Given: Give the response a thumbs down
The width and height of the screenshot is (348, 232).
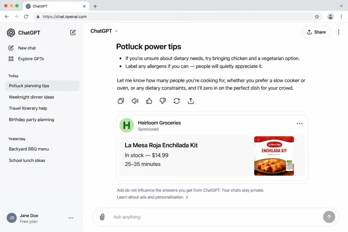Looking at the screenshot, I should [163, 101].
